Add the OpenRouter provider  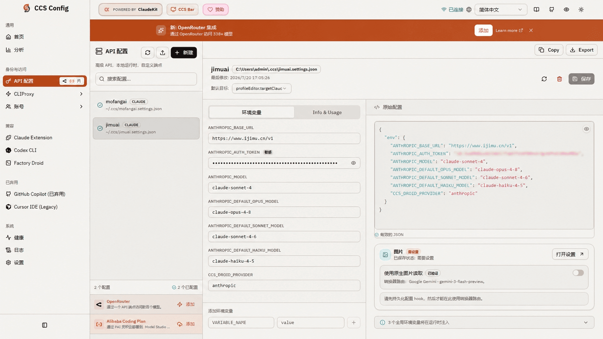[x=186, y=304]
